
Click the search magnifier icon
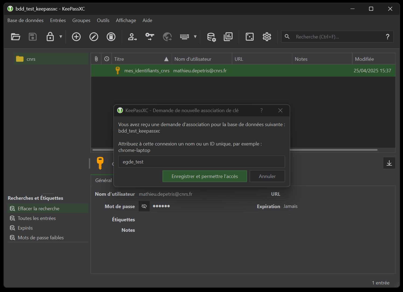click(x=287, y=37)
